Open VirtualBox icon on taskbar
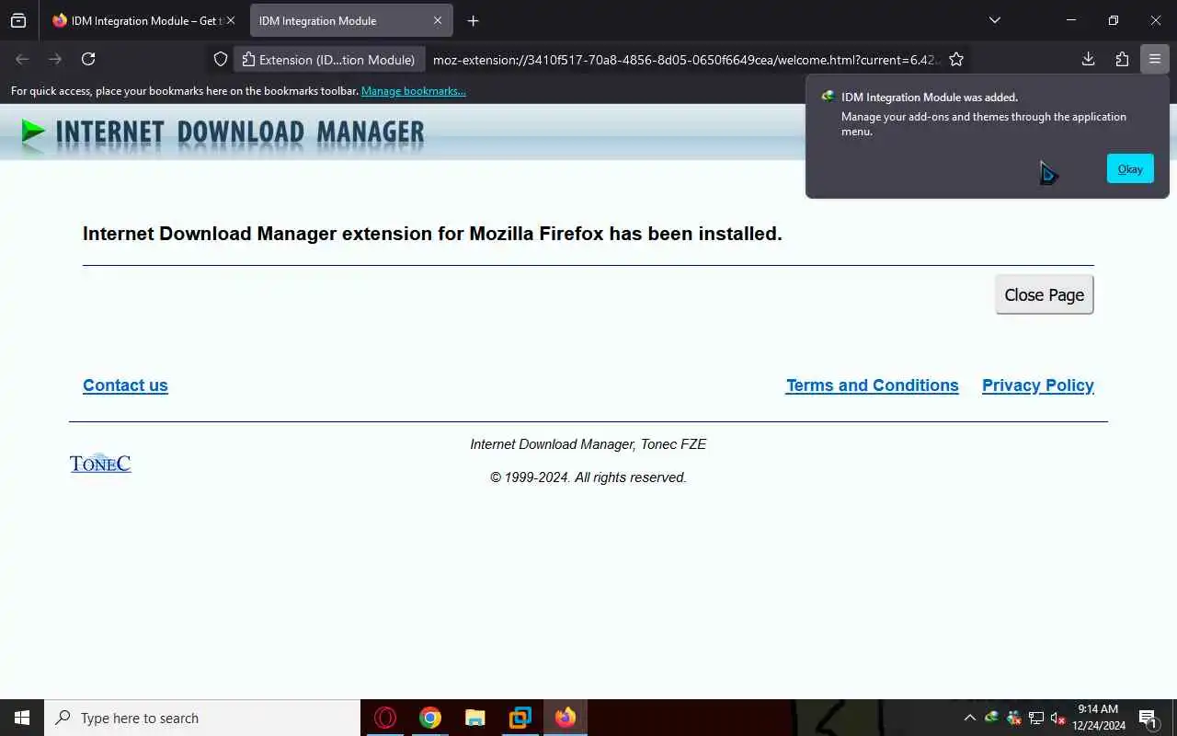 point(520,718)
